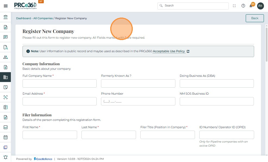
Task: Open the hamburger navigation menu
Action: click(x=5, y=6)
